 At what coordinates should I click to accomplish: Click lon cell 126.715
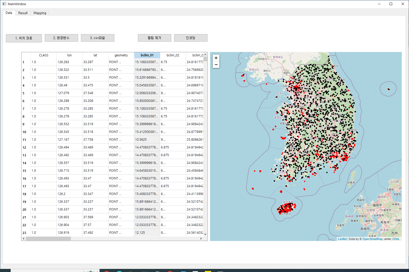tap(70, 171)
